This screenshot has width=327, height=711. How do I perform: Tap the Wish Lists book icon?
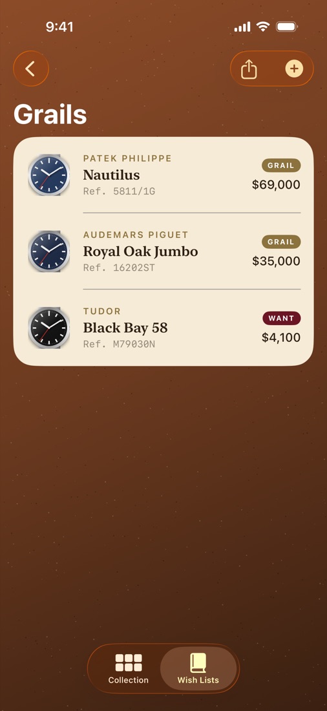click(198, 663)
